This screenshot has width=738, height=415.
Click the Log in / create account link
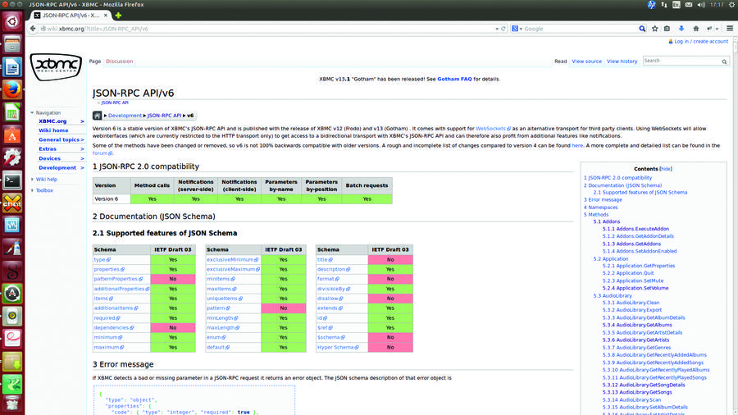pos(700,41)
